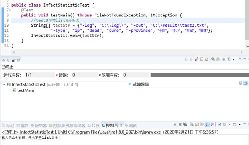Image resolution: width=249 pixels, height=145 pixels.
Task: Click editor horizontal scrollbar right arrow
Action: [242, 52]
